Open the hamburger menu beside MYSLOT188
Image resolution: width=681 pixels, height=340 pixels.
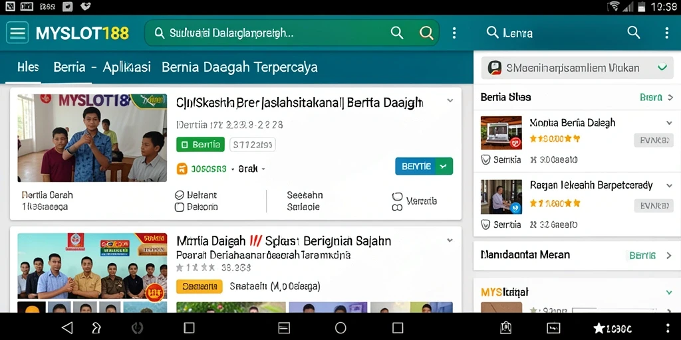(x=17, y=33)
